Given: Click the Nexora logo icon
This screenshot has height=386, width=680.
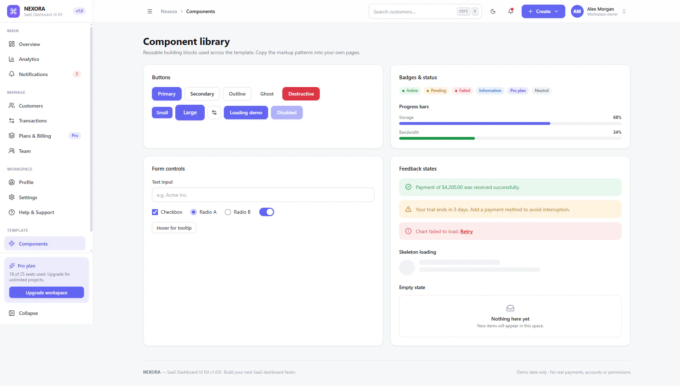Looking at the screenshot, I should [x=13, y=11].
